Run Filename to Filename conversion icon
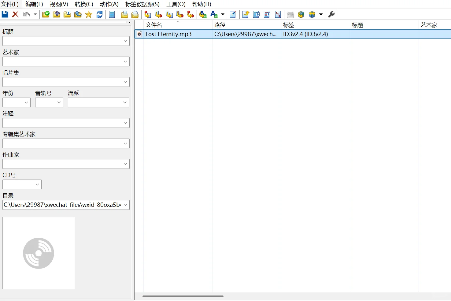This screenshot has width=451, height=301. [x=169, y=14]
